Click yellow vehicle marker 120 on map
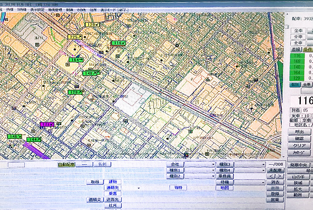Viewport: 313px width, 210px height. pyautogui.click(x=92, y=25)
